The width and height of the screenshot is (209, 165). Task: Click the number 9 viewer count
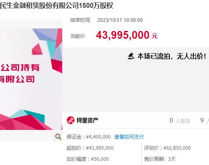(x=202, y=120)
